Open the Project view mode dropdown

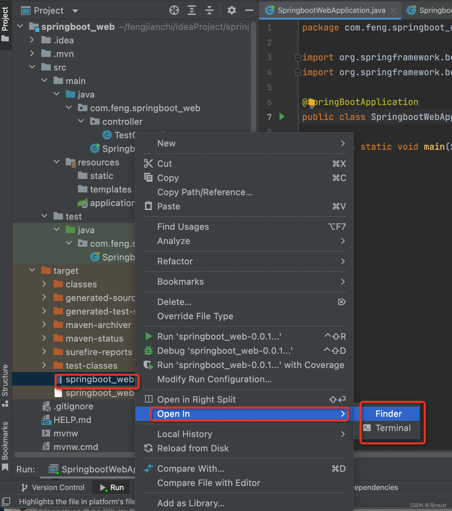pos(75,11)
